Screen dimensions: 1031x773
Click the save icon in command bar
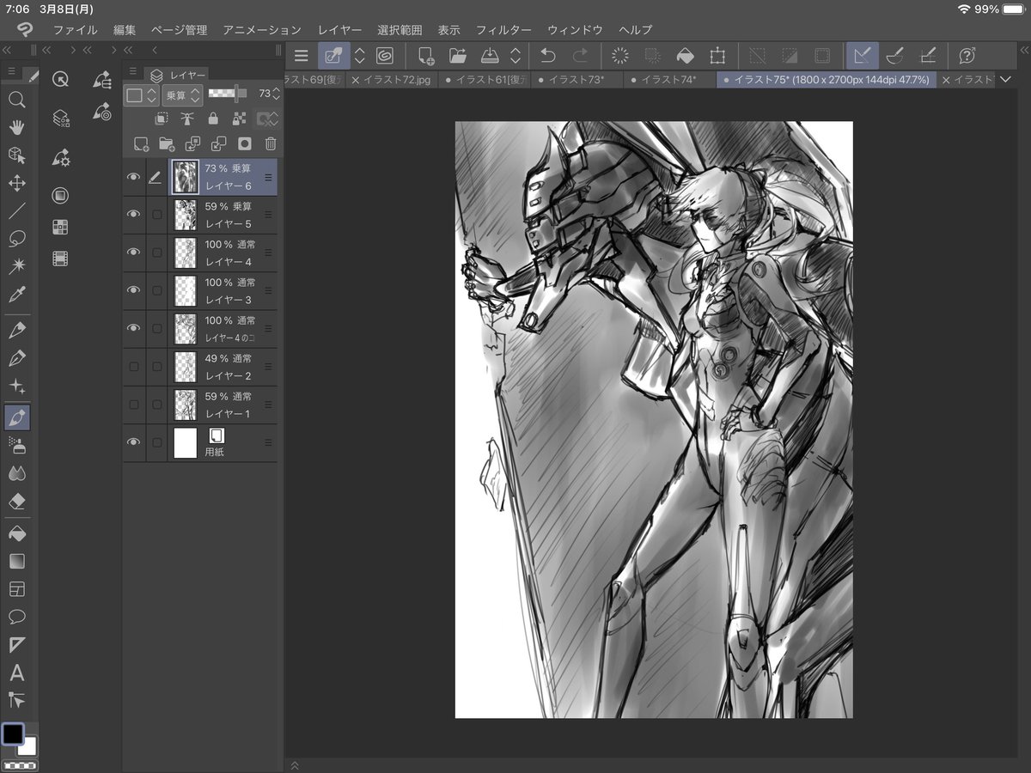489,57
